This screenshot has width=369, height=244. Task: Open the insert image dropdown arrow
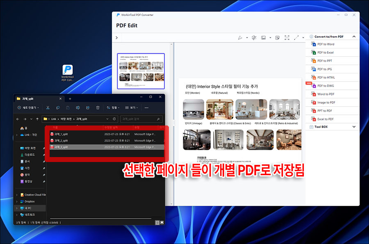270,38
